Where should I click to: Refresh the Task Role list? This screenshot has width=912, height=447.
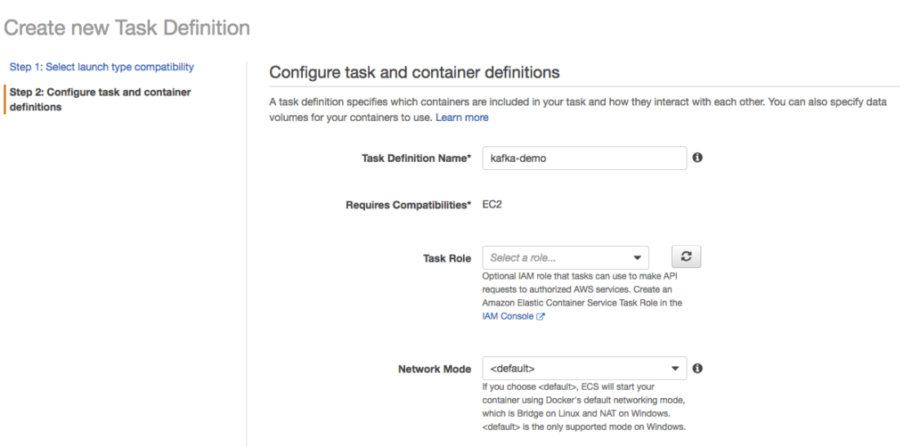point(685,256)
